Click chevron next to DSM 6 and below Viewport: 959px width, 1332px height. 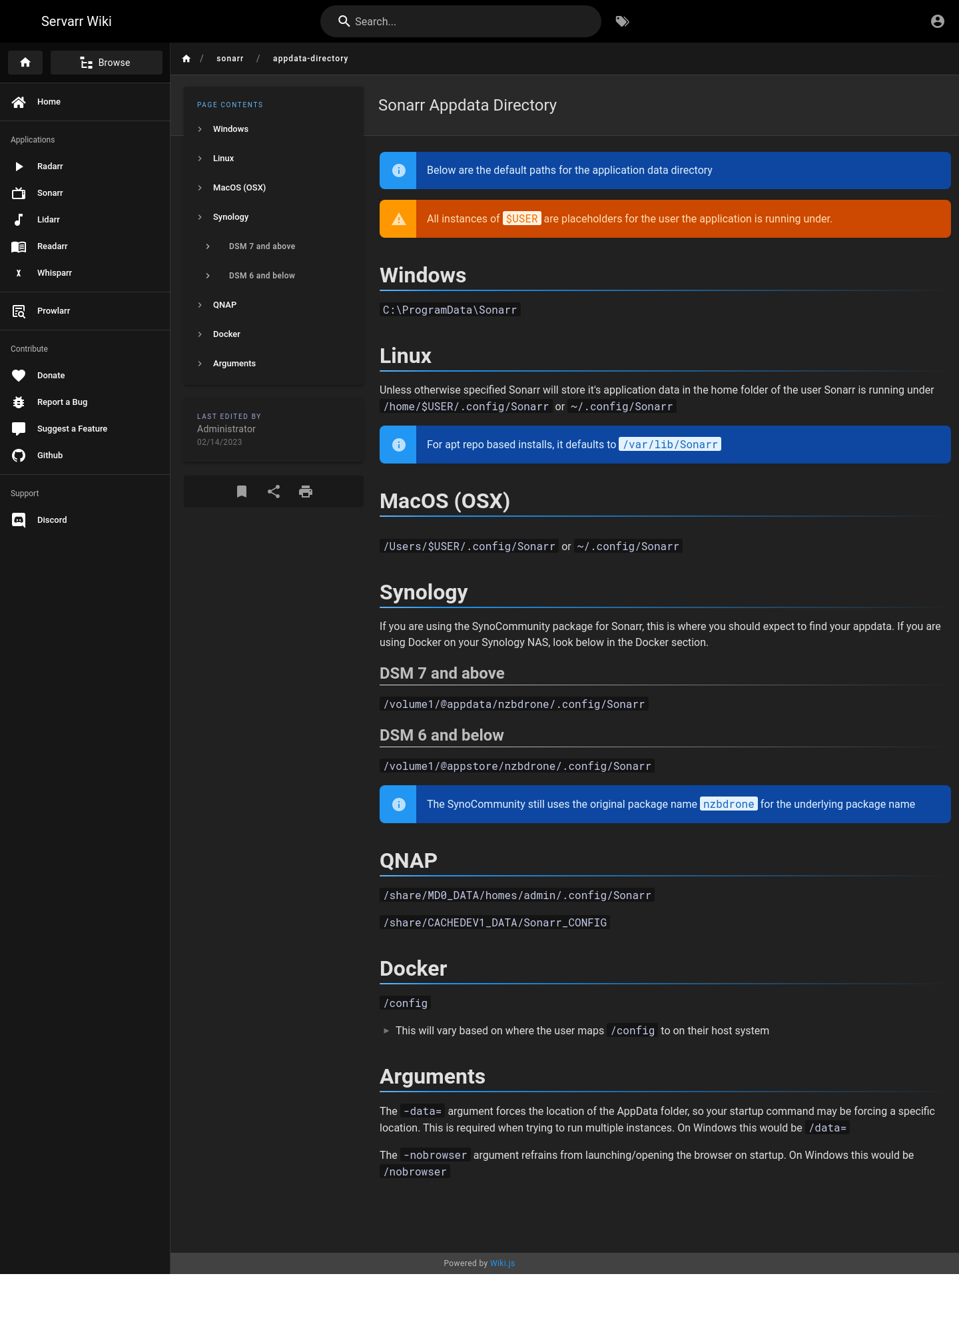[208, 276]
